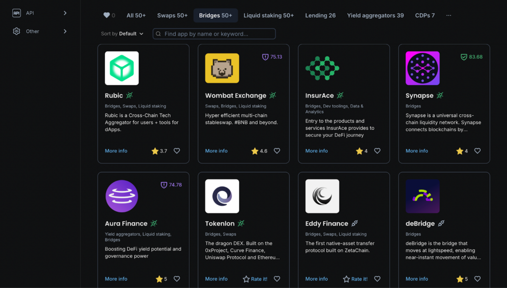Click the app search input field
507x288 pixels.
214,34
